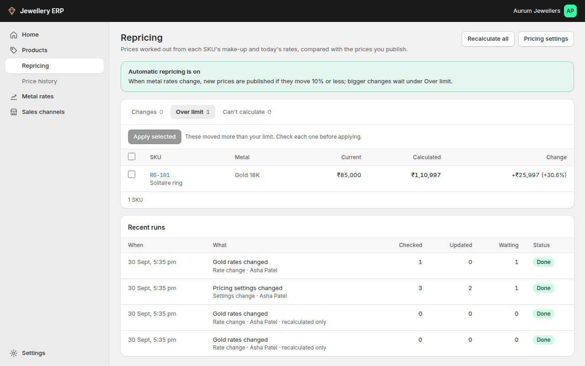Click Done status of Pricing settings changed run
Screen dimensions: 585x366
click(543, 288)
